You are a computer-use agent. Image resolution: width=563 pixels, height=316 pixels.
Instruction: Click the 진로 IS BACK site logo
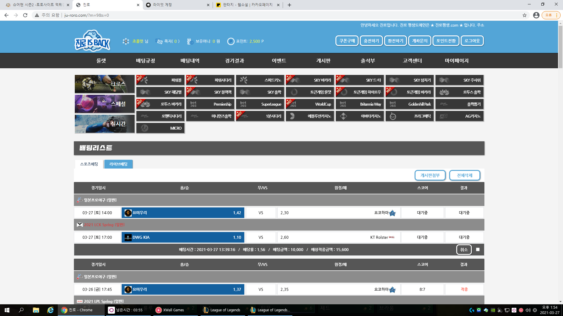[x=92, y=41]
